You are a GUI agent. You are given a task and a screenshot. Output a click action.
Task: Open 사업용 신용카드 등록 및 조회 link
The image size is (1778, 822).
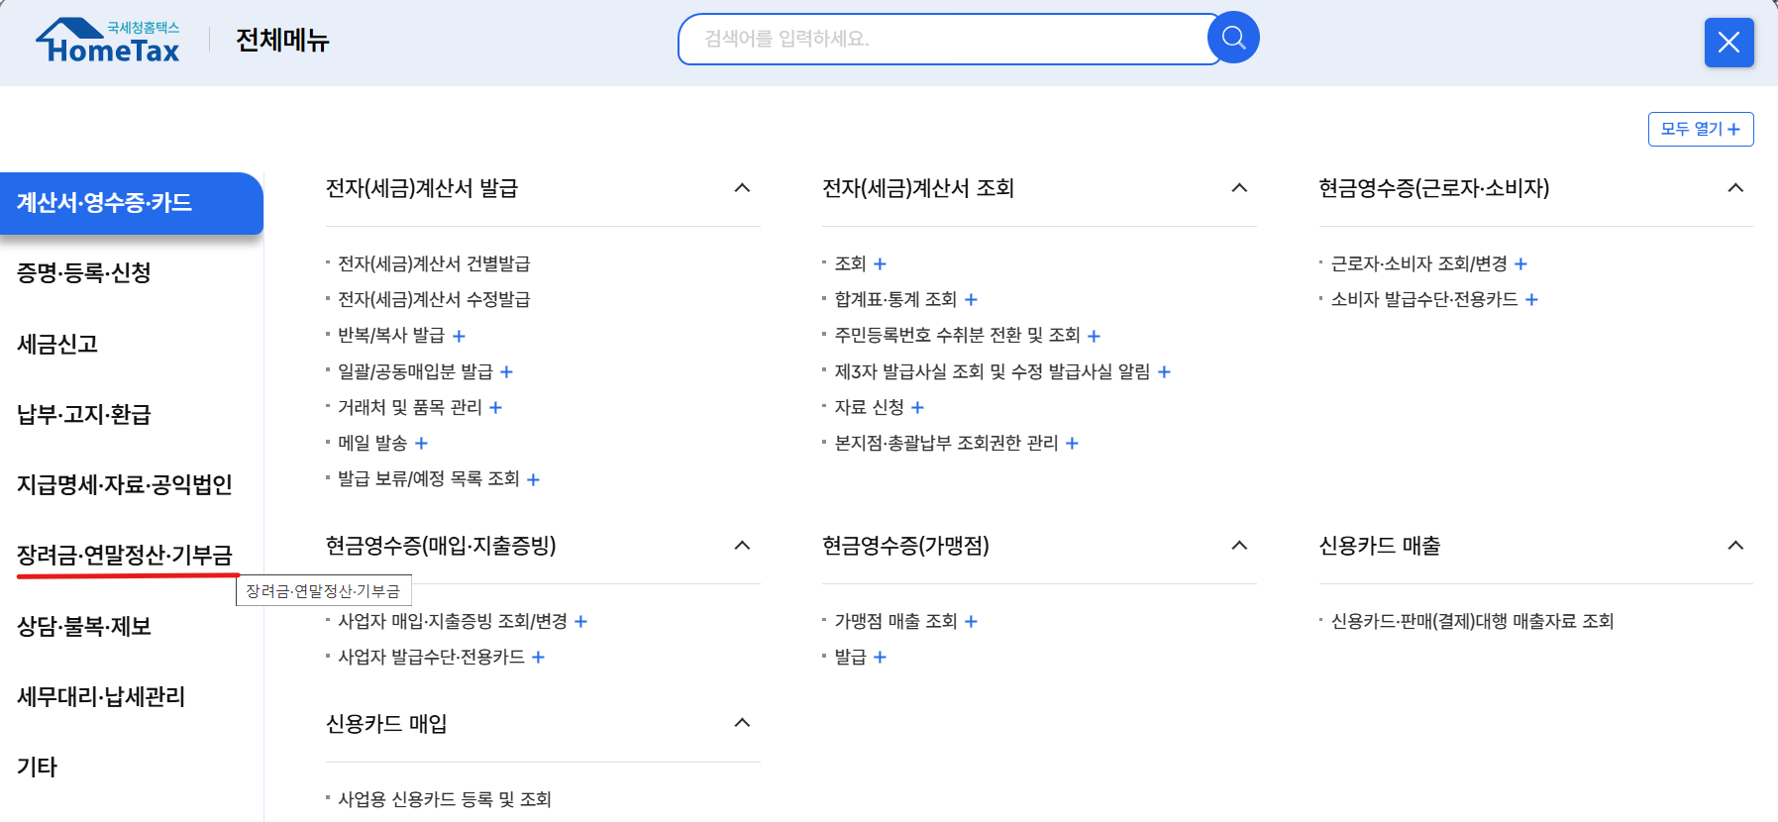[x=445, y=799]
